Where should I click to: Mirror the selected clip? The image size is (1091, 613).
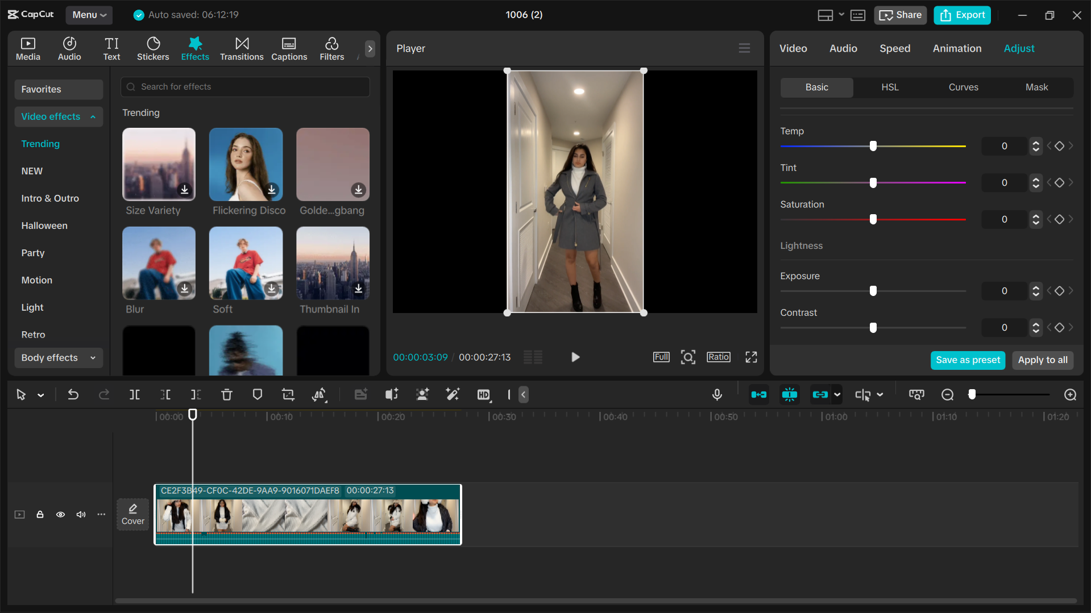[x=320, y=394]
